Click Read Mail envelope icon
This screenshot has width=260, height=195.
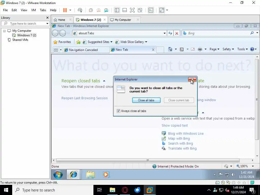coord(192,49)
